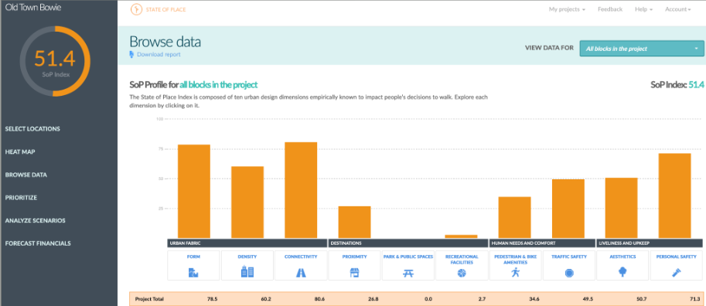Click the Proximity storefront icon
This screenshot has width=706, height=306.
[354, 273]
